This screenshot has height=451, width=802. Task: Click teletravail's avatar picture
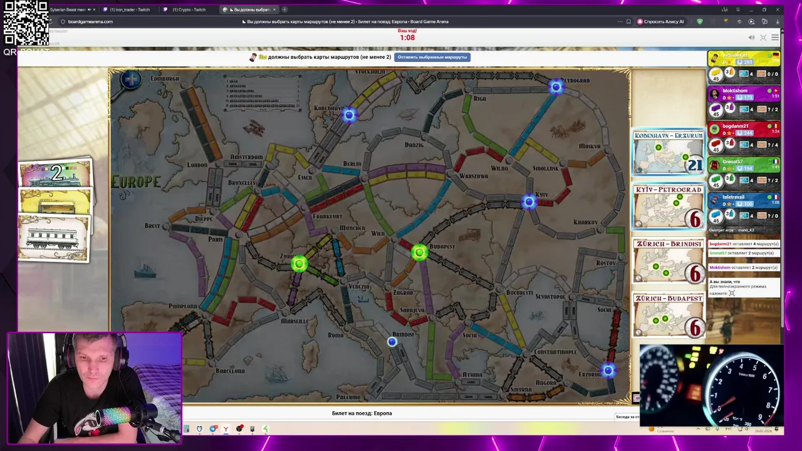(714, 201)
